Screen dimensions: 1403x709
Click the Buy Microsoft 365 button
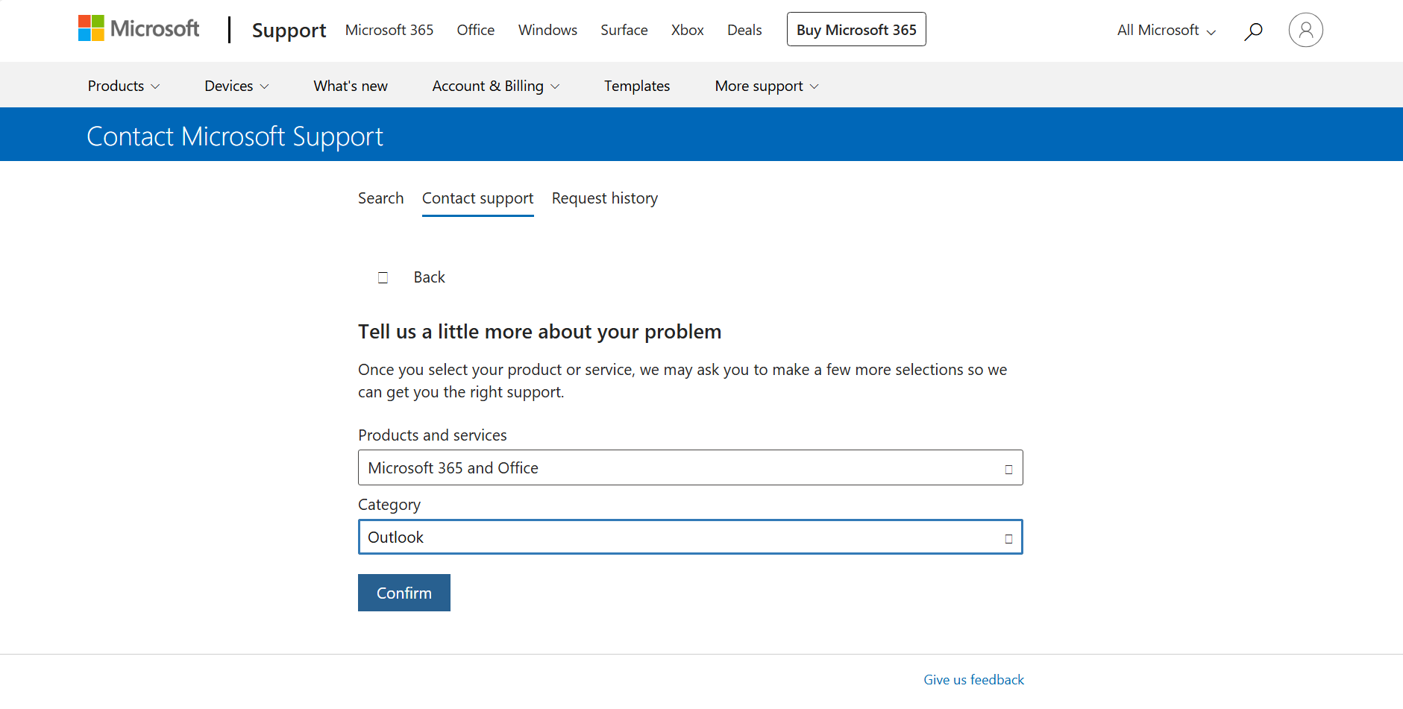(x=856, y=29)
